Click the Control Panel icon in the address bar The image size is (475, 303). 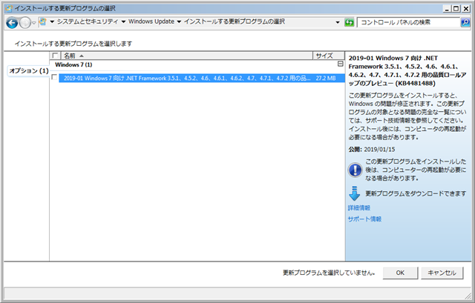[x=43, y=21]
